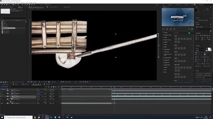Viewport: 213px width, 119px height.
Task: Apply first preset under Right 3 group
Action: [176, 55]
